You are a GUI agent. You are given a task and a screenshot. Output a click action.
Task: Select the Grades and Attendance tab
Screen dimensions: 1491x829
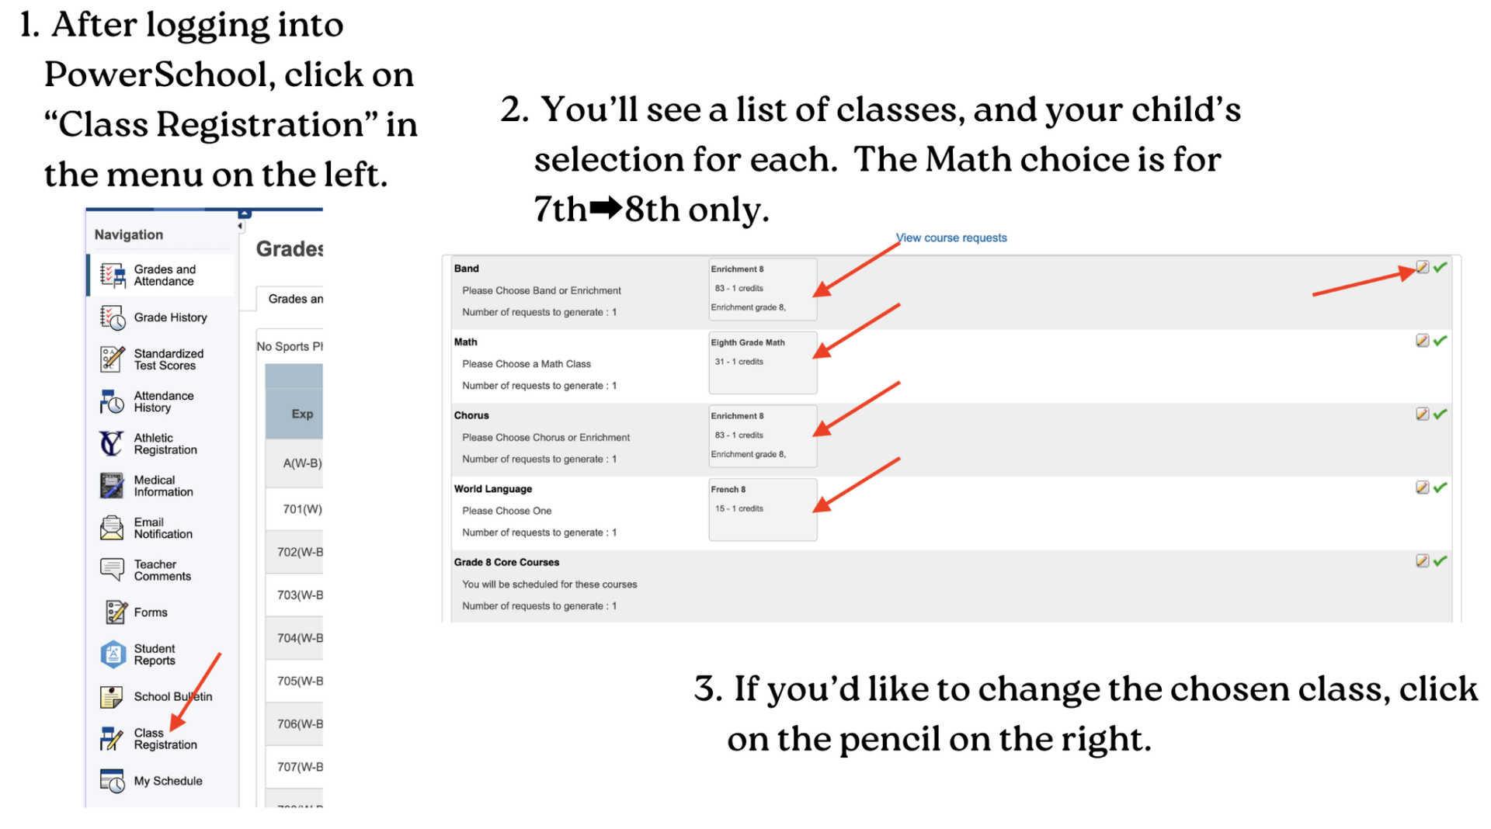click(295, 299)
